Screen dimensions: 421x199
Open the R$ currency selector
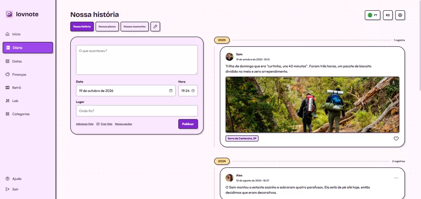tap(388, 15)
